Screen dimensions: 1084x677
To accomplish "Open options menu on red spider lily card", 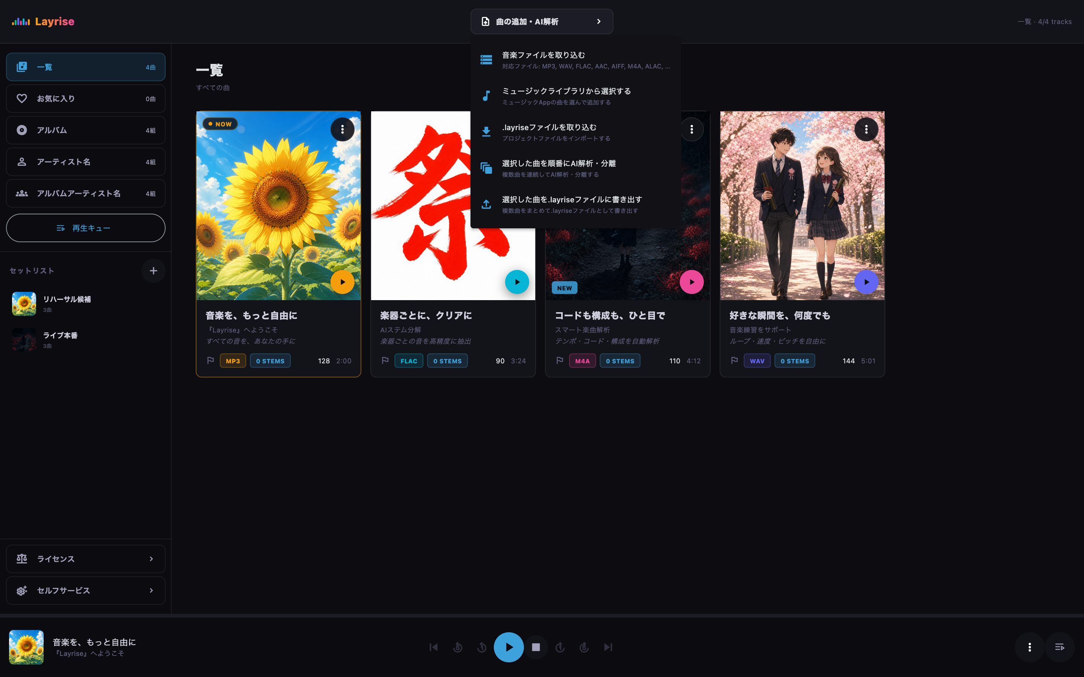I will (x=691, y=129).
